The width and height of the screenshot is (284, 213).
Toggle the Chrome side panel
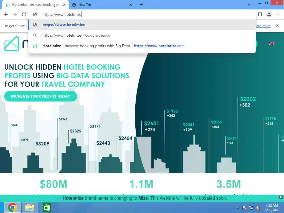point(260,14)
